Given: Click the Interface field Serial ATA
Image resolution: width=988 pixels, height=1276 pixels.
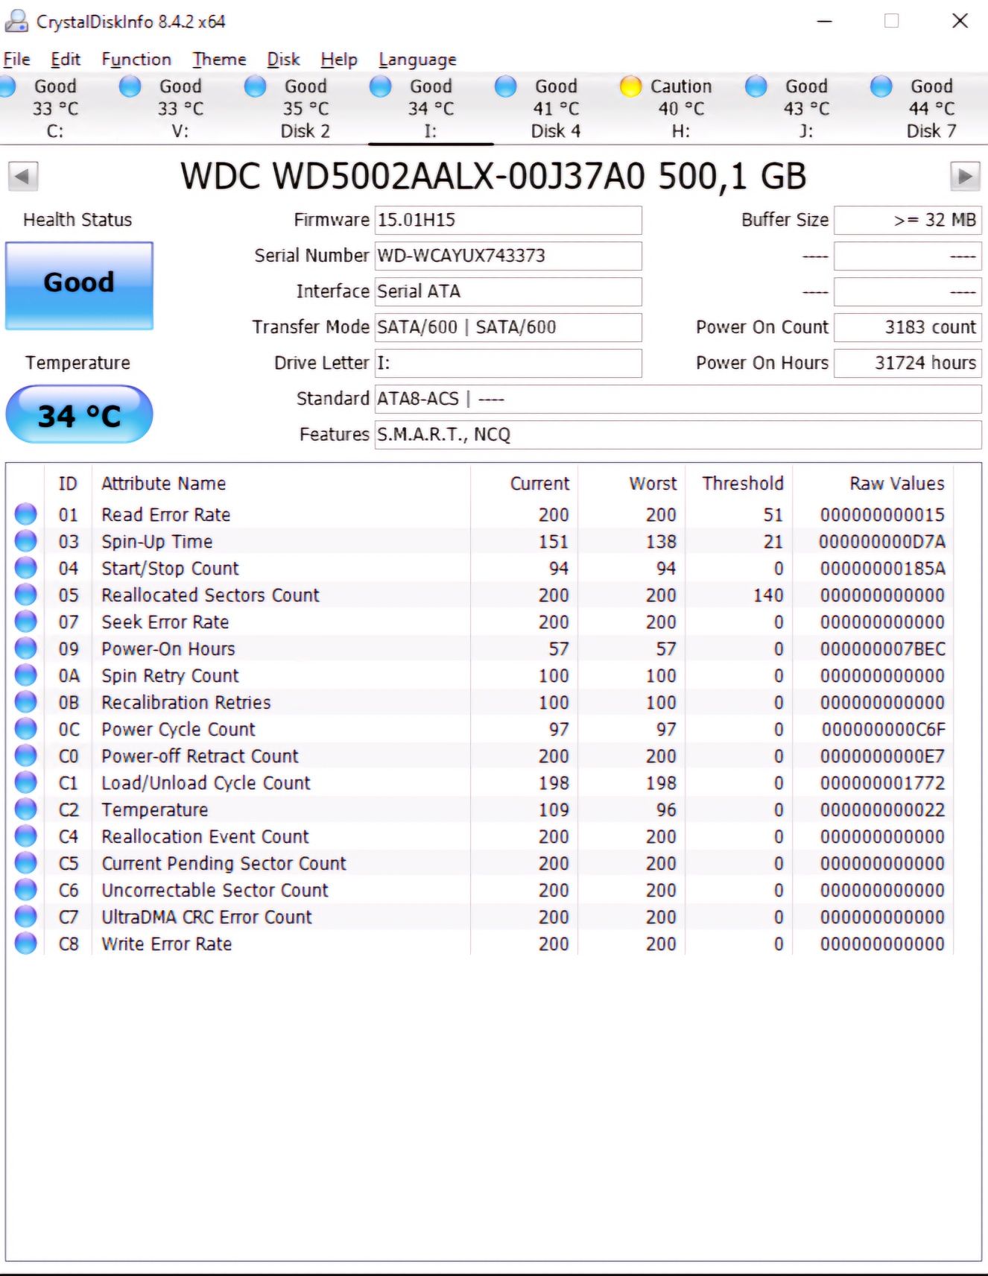Looking at the screenshot, I should tap(508, 291).
